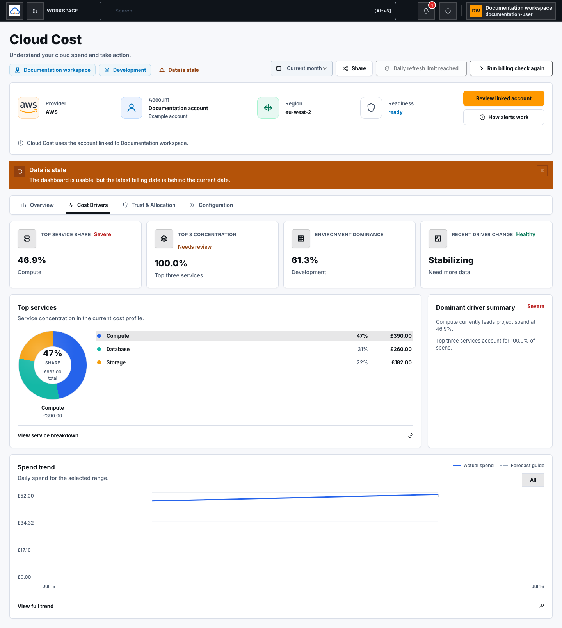Screen dimensions: 562x628
Task: Open the Documentation workspace account menu
Action: (511, 11)
